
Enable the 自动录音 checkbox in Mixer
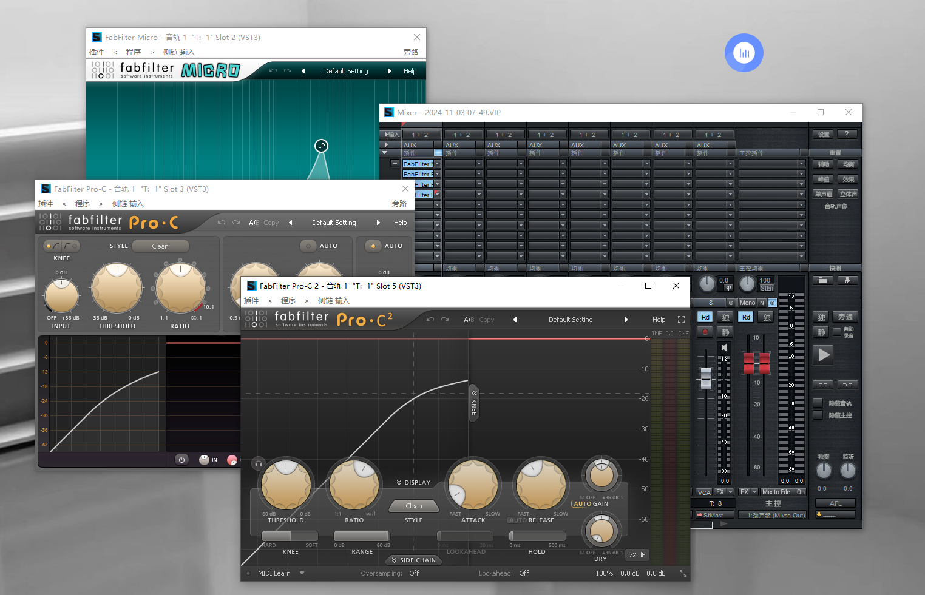(837, 331)
